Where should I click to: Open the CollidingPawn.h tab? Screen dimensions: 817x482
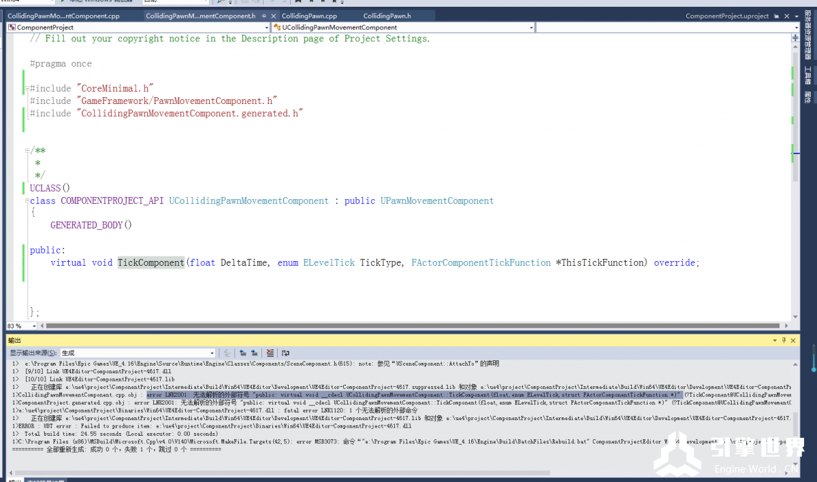coord(387,16)
